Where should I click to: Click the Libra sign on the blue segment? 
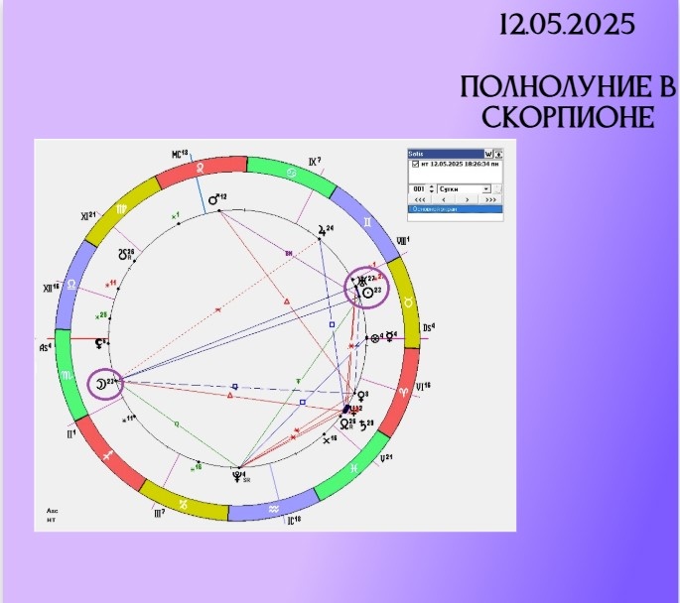coord(71,285)
